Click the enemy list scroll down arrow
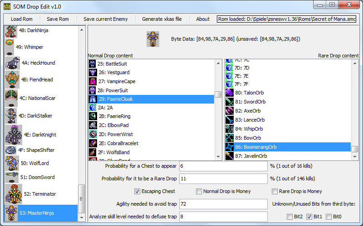 click(x=82, y=217)
